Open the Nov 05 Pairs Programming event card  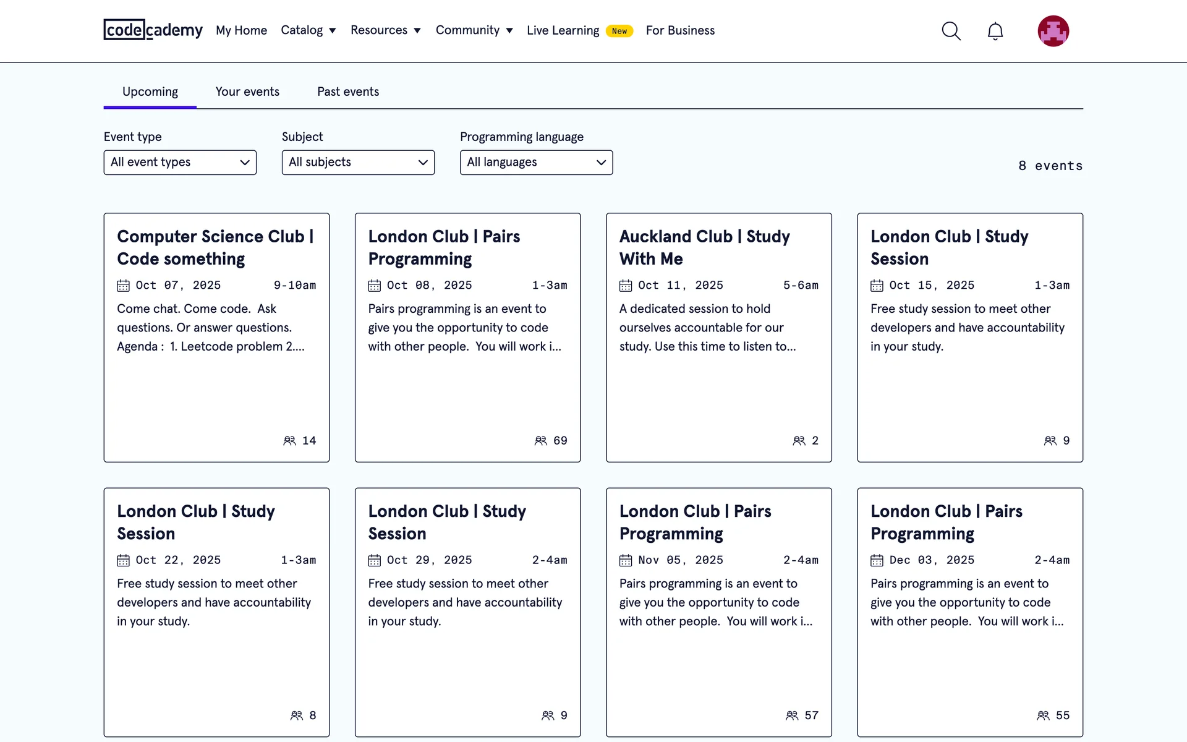(696, 522)
